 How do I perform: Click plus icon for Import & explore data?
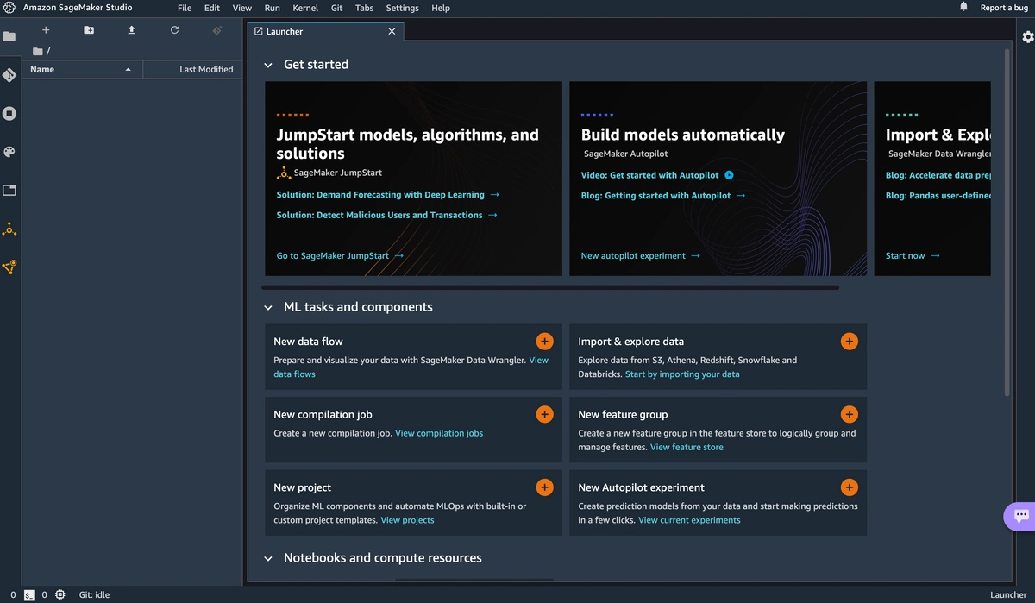click(x=849, y=342)
